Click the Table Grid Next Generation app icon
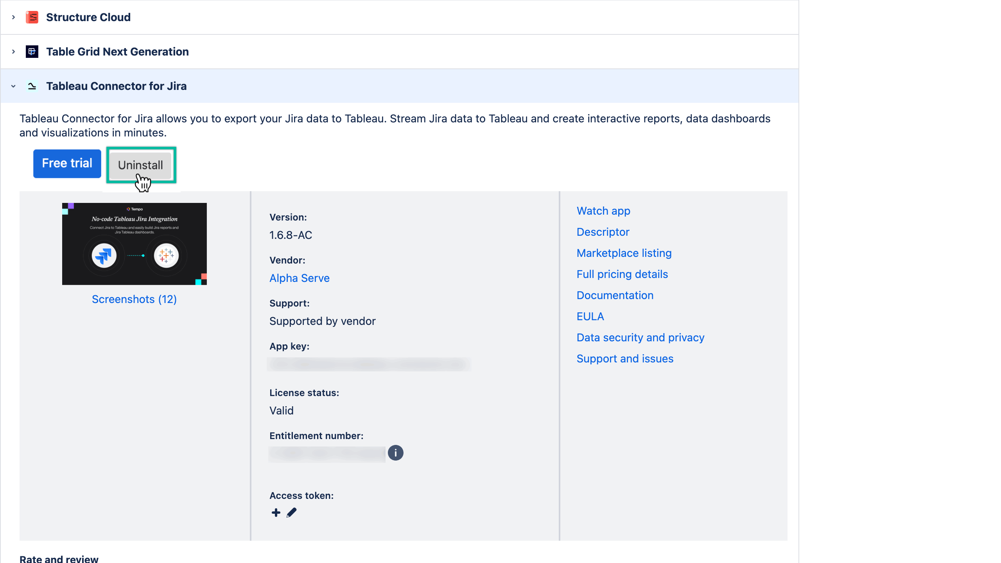This screenshot has width=1001, height=563. [x=32, y=51]
